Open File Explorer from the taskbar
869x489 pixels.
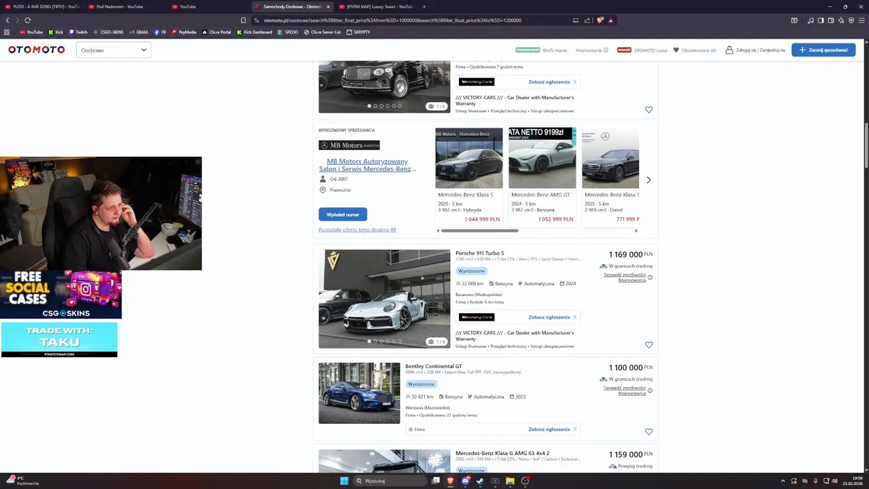coord(510,481)
